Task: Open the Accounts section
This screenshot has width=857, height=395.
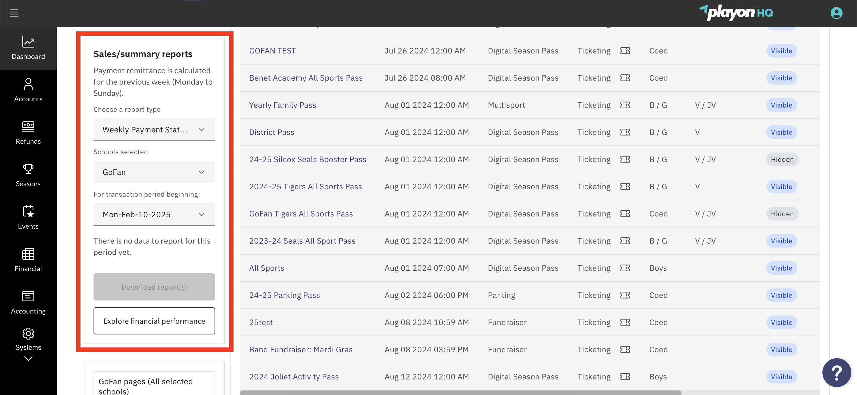Action: (28, 90)
